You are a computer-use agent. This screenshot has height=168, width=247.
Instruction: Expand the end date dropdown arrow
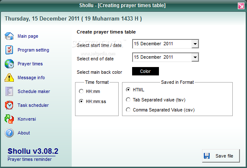pyautogui.click(x=195, y=57)
